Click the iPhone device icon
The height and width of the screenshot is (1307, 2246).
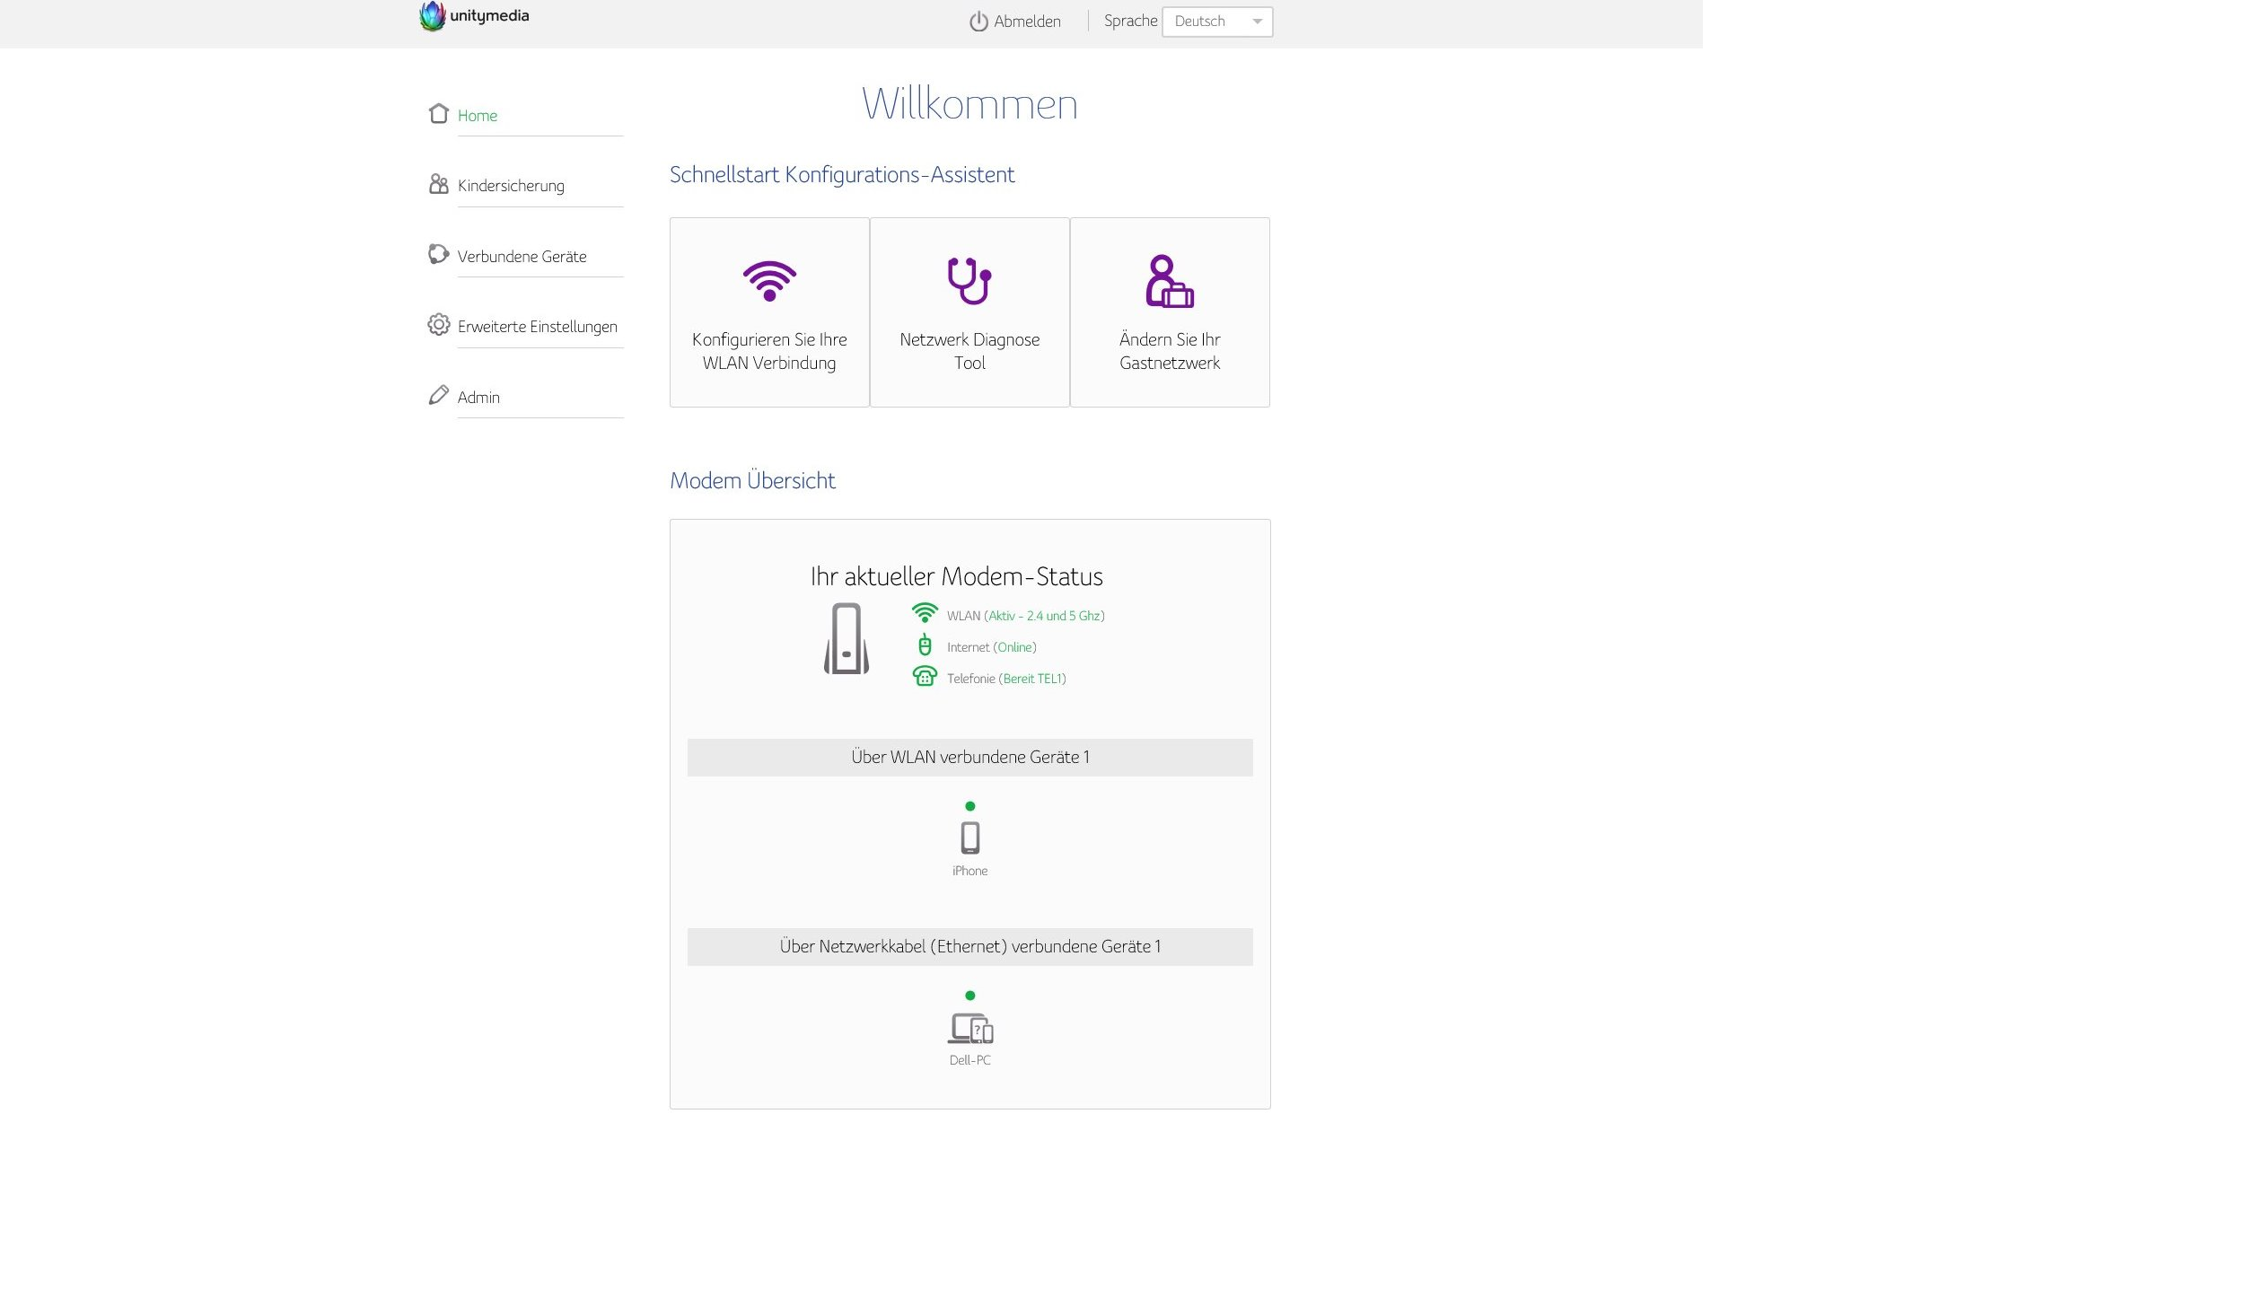coord(969,837)
